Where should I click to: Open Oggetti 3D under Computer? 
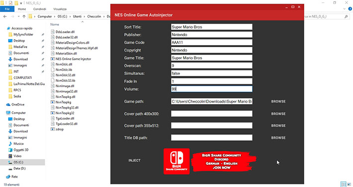coord(21,150)
